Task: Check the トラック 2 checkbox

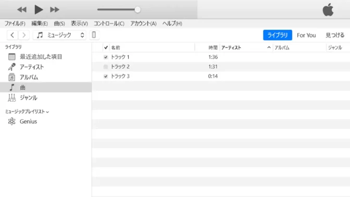Action: click(x=106, y=67)
